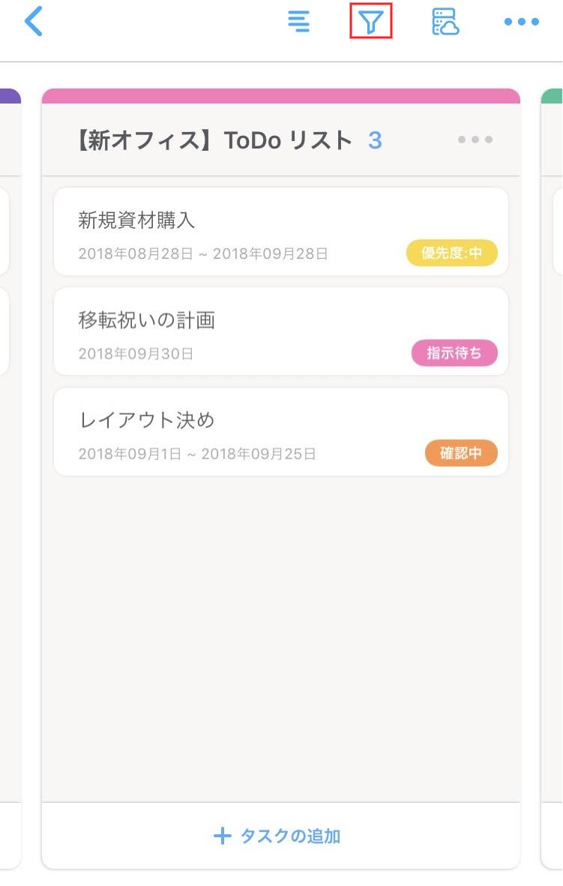
Task: Click the plus icon beside タスクの追加
Action: tap(222, 836)
